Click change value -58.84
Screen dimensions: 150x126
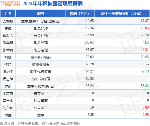(x=144, y=86)
